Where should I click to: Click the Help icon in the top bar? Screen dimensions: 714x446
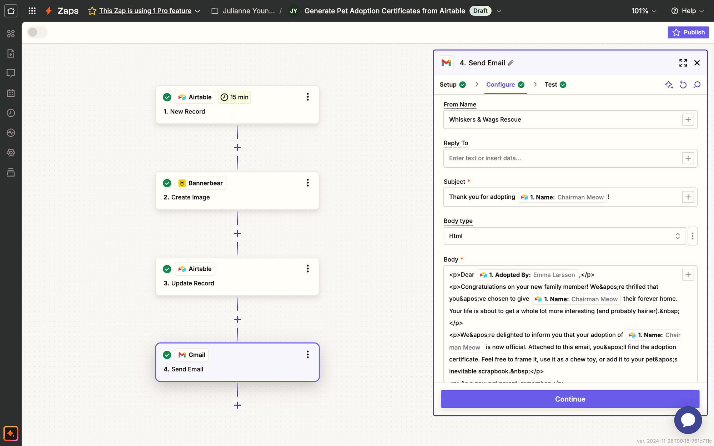(675, 11)
